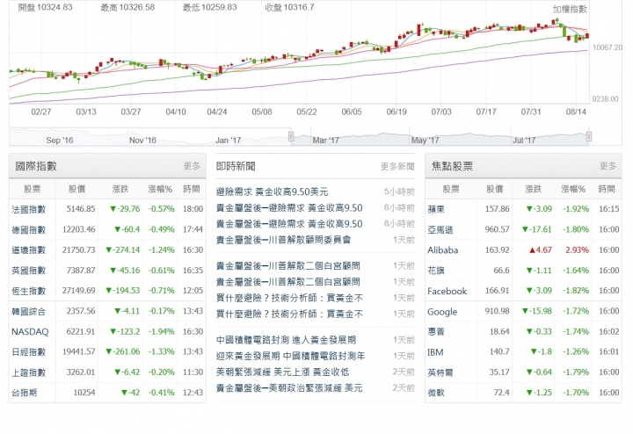
Task: Open the 恆生指數 index entry
Action: [x=29, y=291]
